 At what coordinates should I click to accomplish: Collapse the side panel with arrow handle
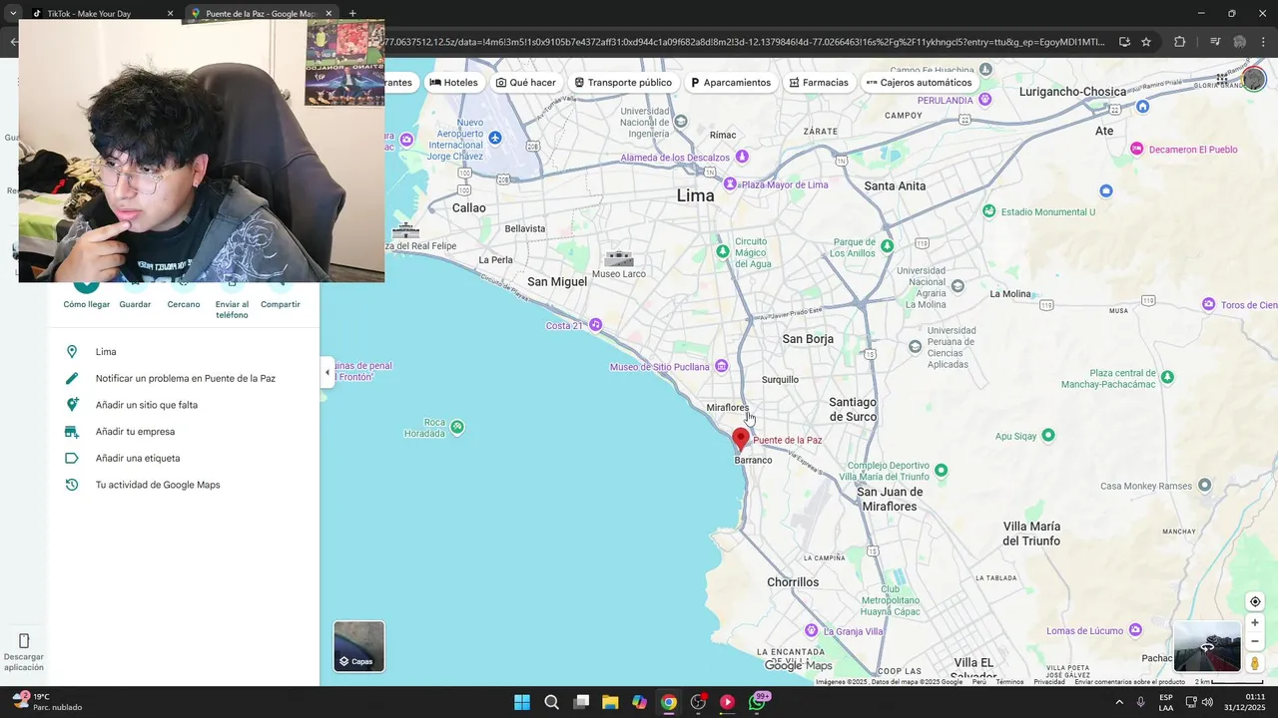pos(326,373)
